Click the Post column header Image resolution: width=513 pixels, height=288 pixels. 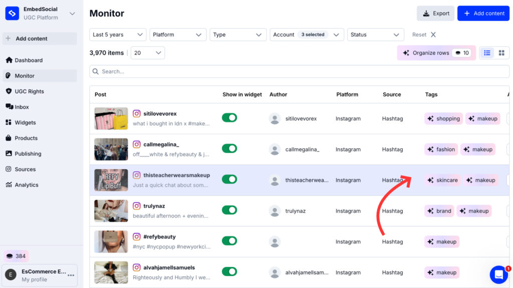pyautogui.click(x=100, y=94)
